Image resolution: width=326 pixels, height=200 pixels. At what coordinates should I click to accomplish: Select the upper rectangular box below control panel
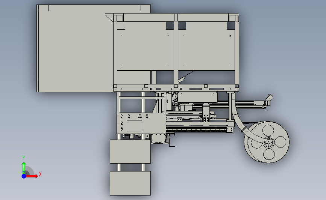point(130,152)
